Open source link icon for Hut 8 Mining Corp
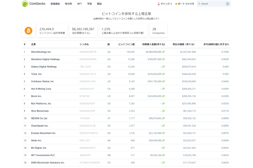The image size is (253, 168). (164, 89)
